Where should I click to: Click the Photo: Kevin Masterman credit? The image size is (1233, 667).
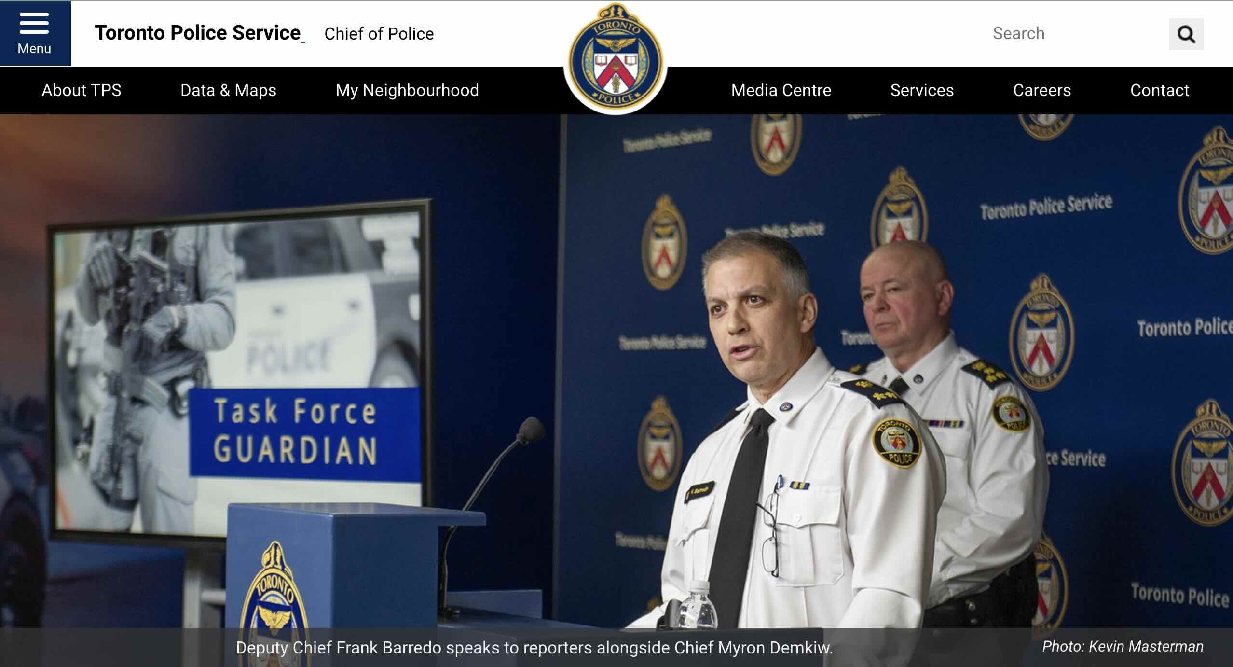pyautogui.click(x=1123, y=647)
